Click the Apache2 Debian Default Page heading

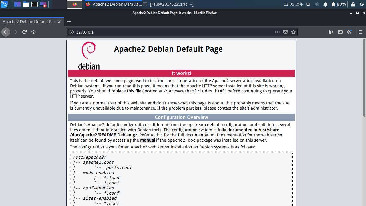pyautogui.click(x=168, y=49)
